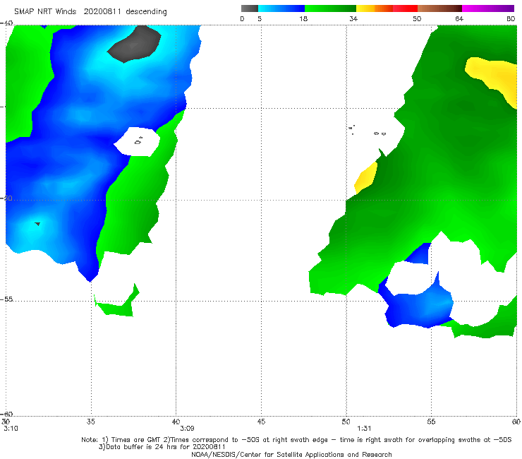Click the small dark triangle in the cyan area
Screen dimensions: 522x459
[37, 224]
